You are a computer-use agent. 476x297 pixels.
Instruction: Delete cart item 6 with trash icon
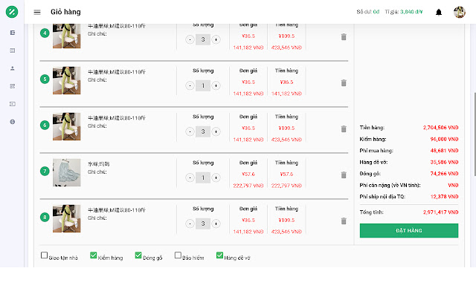(x=344, y=129)
